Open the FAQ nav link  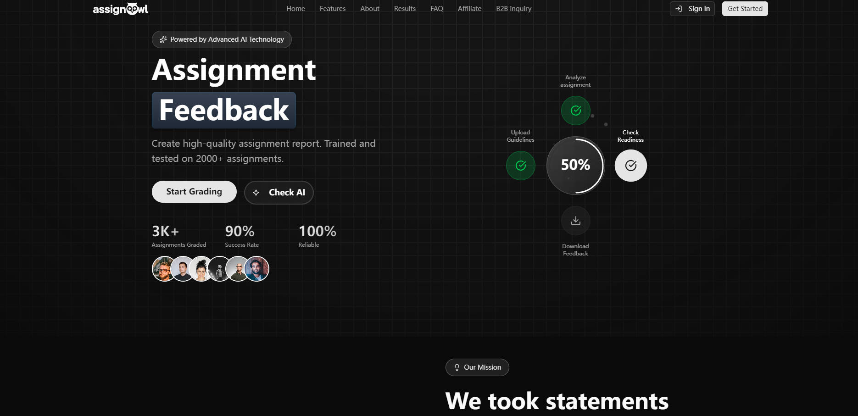pyautogui.click(x=436, y=9)
